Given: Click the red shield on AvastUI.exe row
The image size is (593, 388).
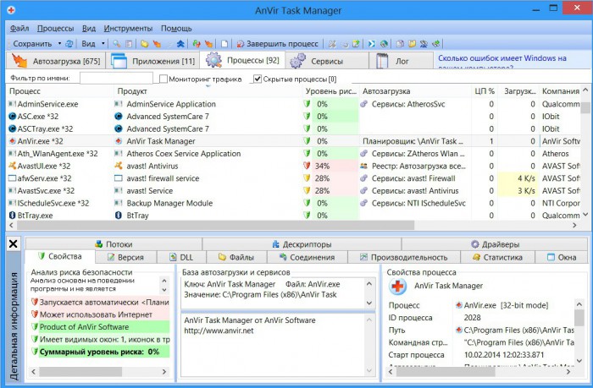Looking at the screenshot, I should [307, 166].
